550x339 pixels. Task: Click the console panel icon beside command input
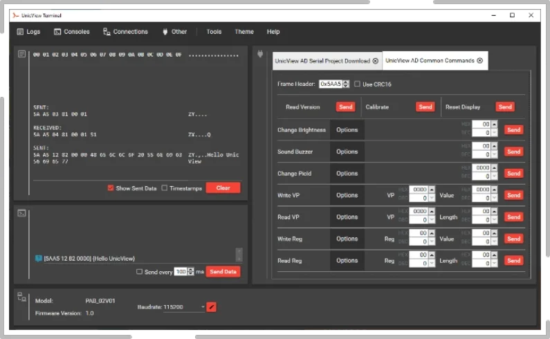(21, 213)
